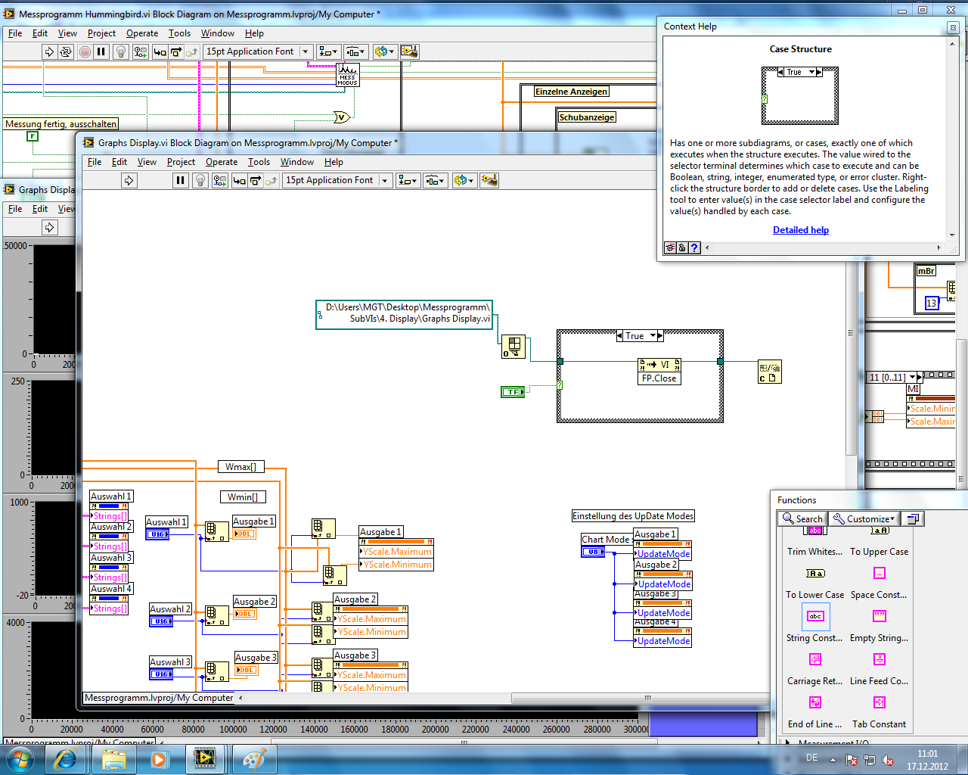Select the String Constant palette icon

pos(814,617)
